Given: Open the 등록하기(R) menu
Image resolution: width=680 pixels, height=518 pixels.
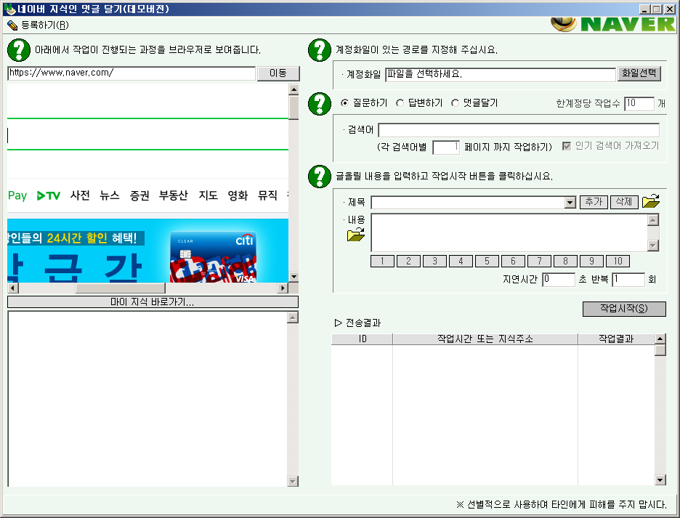Looking at the screenshot, I should pos(44,25).
